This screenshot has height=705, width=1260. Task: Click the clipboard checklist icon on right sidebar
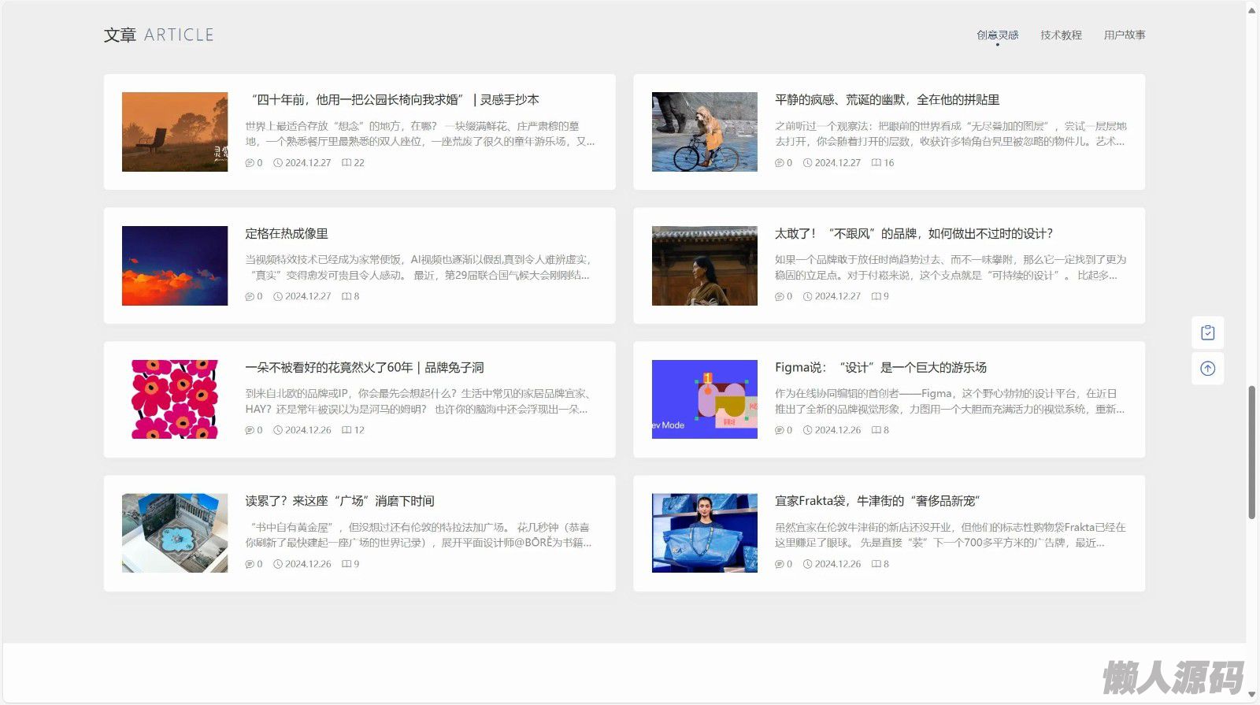pyautogui.click(x=1207, y=333)
